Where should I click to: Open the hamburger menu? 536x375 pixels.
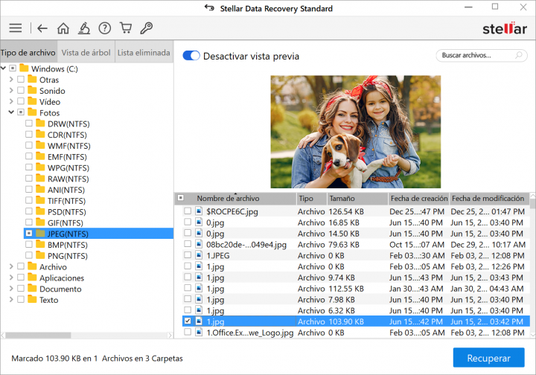pyautogui.click(x=15, y=28)
